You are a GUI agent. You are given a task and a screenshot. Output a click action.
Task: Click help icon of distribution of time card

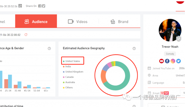pos(134,106)
